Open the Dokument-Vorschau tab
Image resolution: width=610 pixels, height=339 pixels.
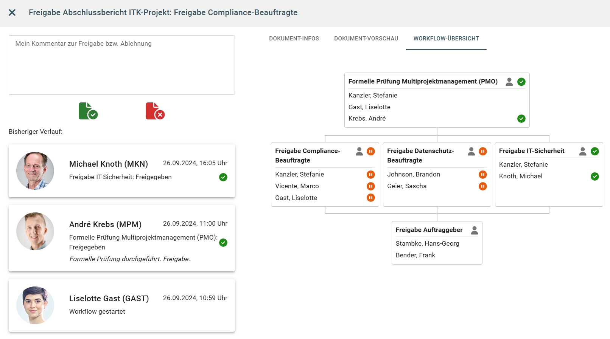coord(366,39)
